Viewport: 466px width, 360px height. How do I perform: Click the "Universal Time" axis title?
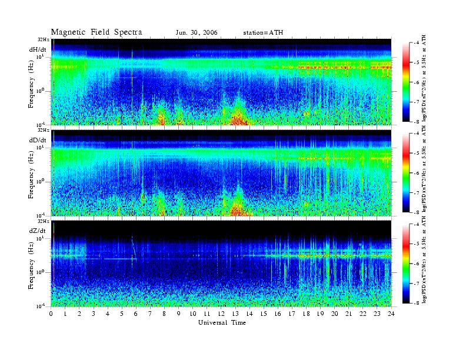pos(222,322)
